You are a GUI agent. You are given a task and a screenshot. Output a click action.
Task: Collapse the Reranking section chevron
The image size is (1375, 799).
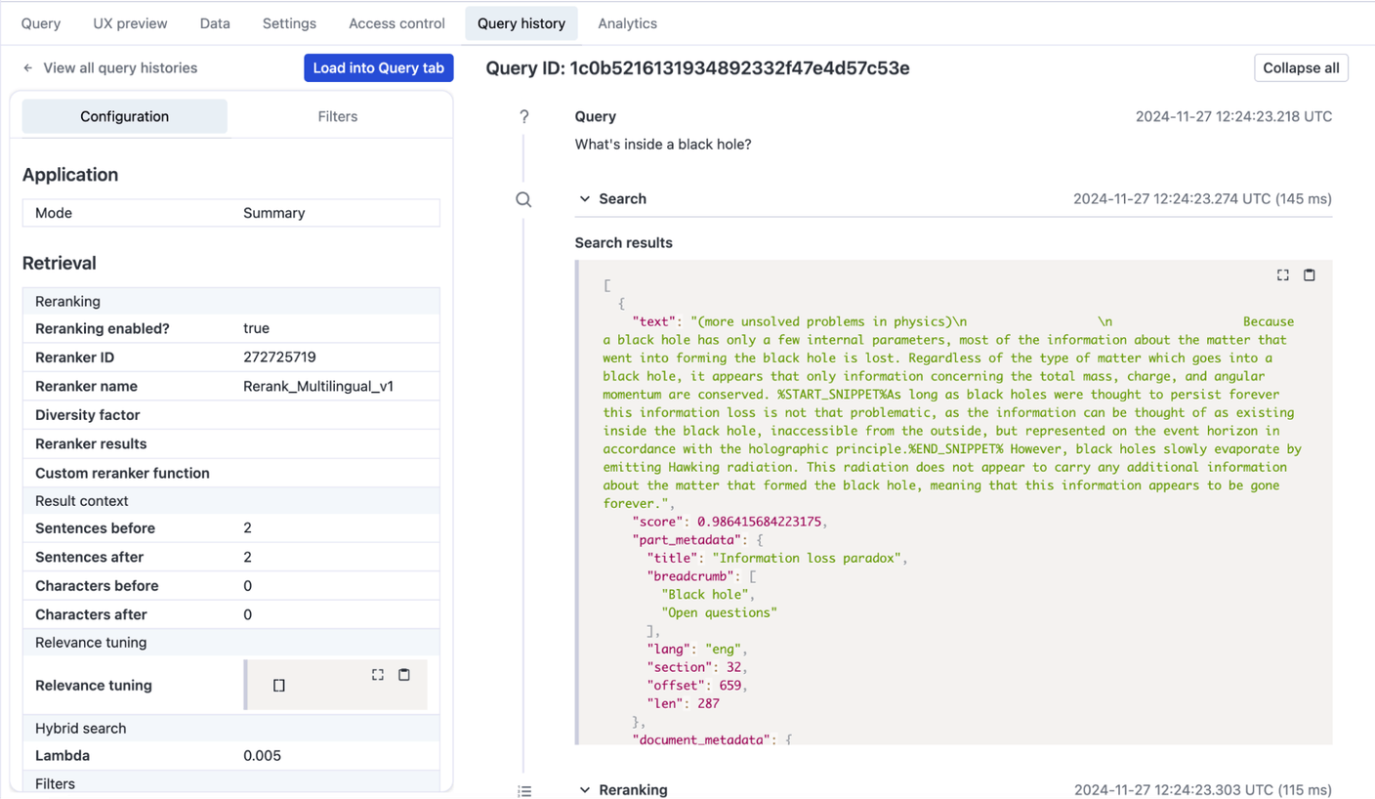tap(585, 790)
